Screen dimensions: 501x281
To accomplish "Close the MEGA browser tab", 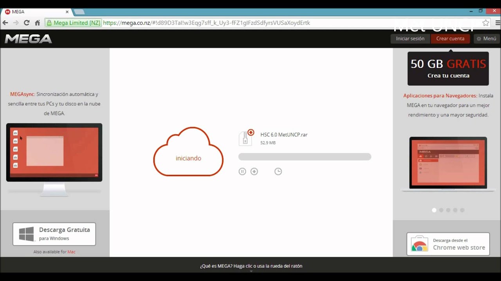I will (67, 12).
